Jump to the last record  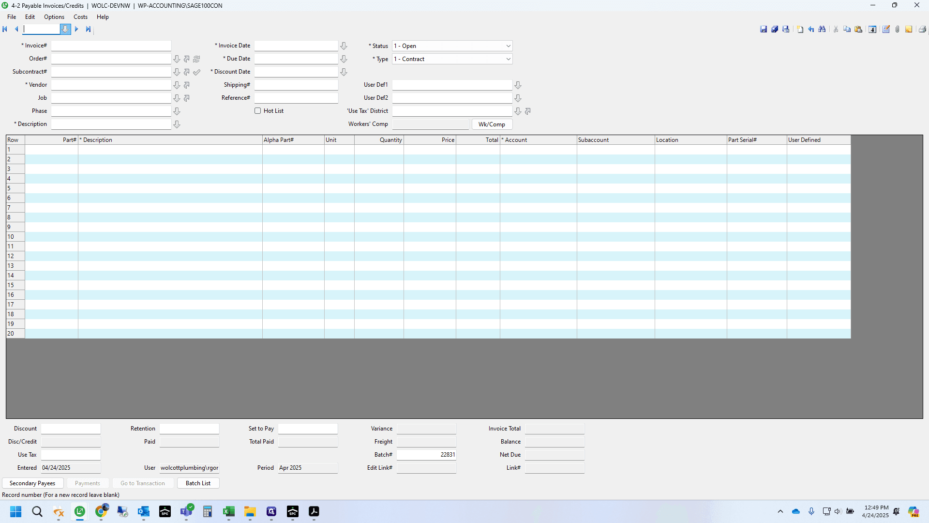(88, 30)
